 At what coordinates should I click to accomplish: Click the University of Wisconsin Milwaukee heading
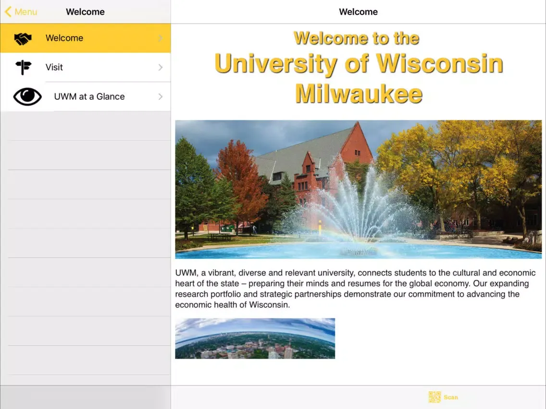point(359,79)
